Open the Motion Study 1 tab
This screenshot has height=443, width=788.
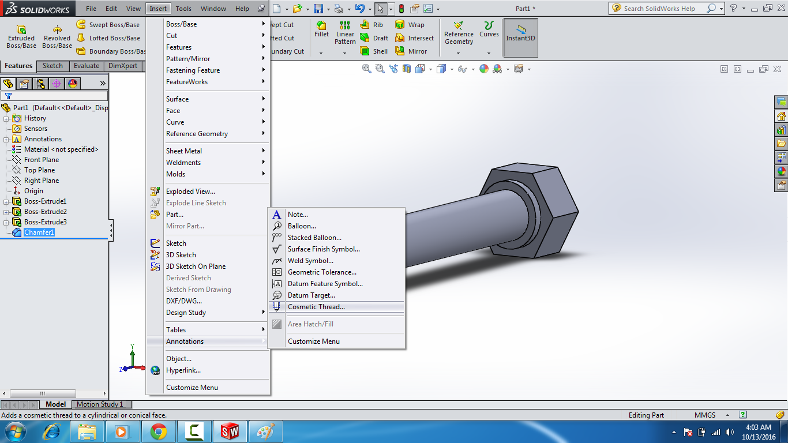click(100, 404)
